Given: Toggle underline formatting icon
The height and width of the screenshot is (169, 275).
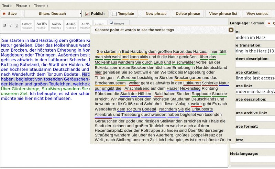Looking at the screenshot, I should [16, 25].
